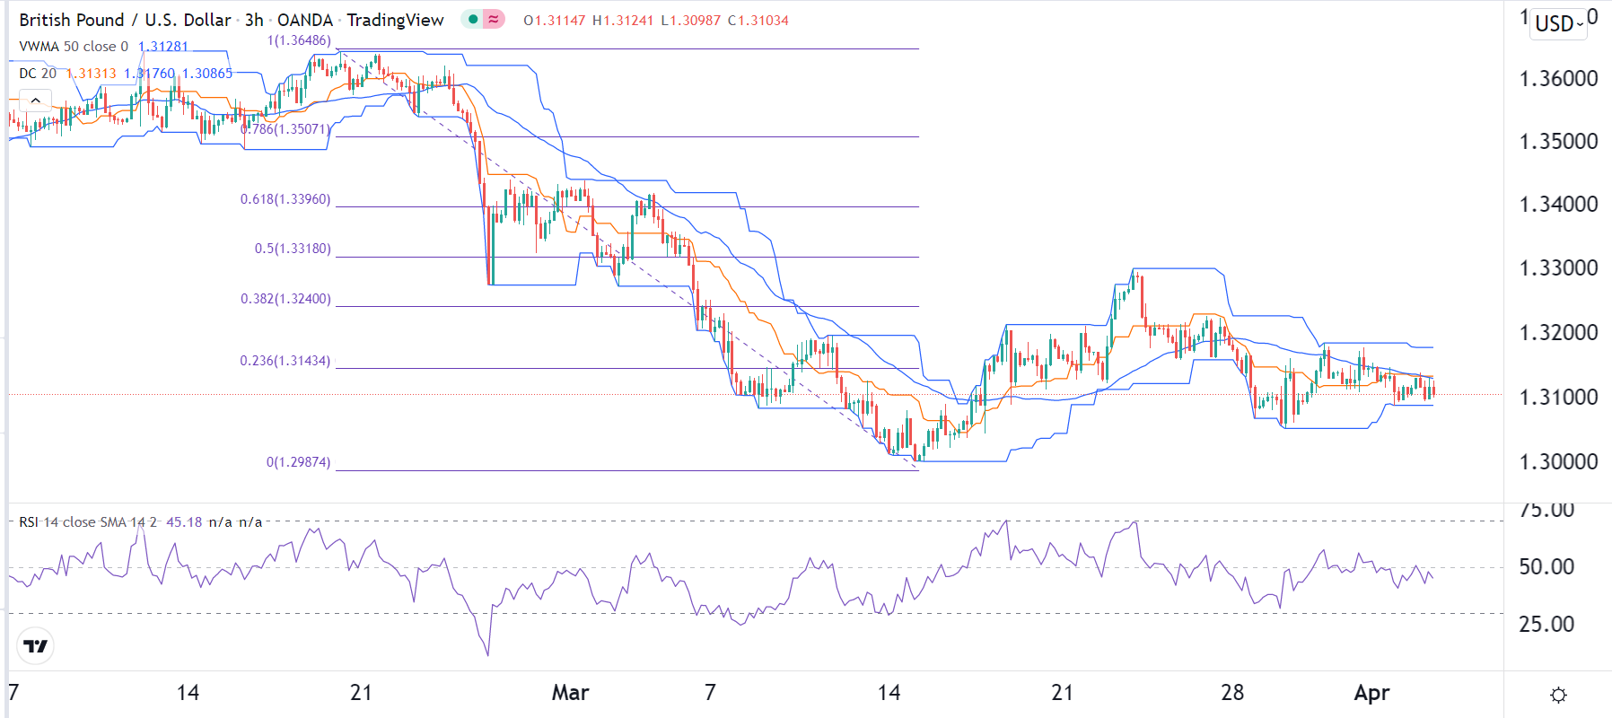Click the British Pound / U.S. Dollar title
This screenshot has width=1612, height=718.
(125, 20)
